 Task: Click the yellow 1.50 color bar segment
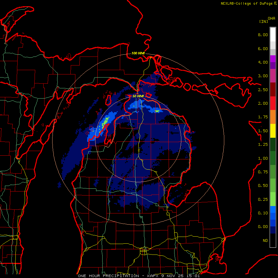pos(273,131)
